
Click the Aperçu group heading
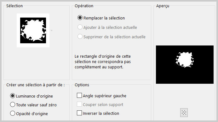pyautogui.click(x=163, y=6)
